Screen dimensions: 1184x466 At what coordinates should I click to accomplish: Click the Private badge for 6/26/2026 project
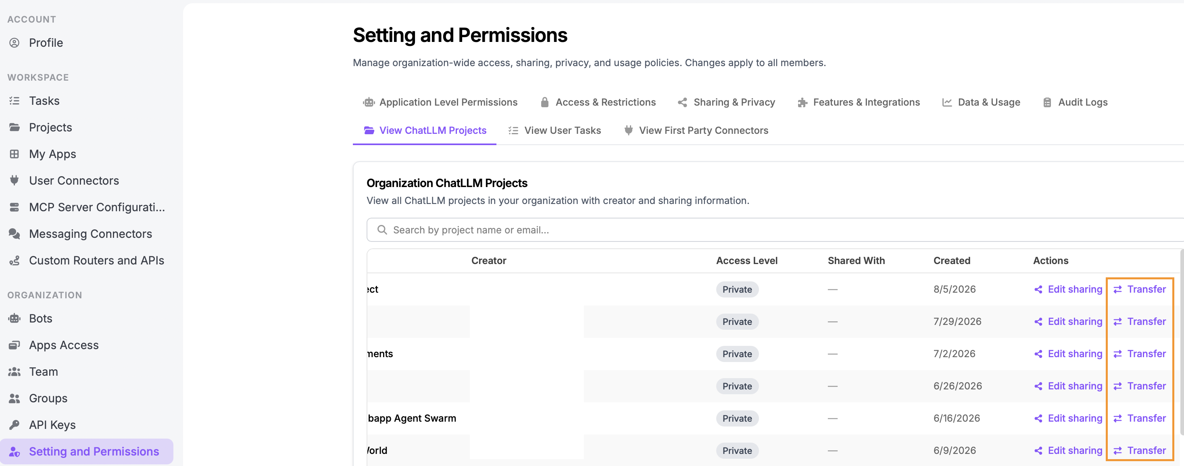(737, 386)
